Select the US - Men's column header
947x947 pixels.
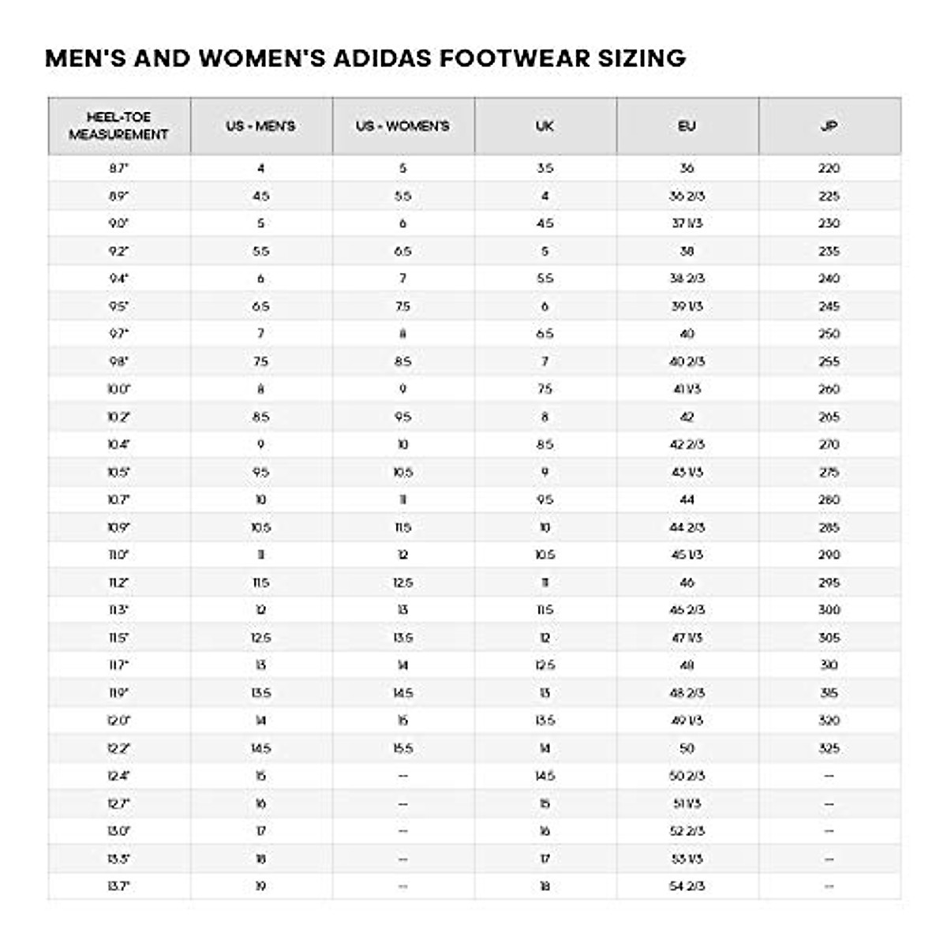tap(260, 126)
